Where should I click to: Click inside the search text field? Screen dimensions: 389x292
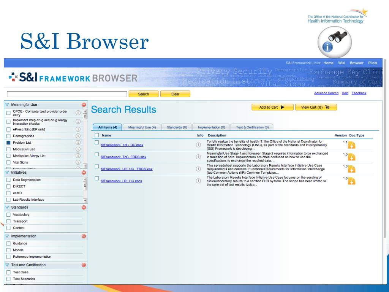pyautogui.click(x=67, y=94)
